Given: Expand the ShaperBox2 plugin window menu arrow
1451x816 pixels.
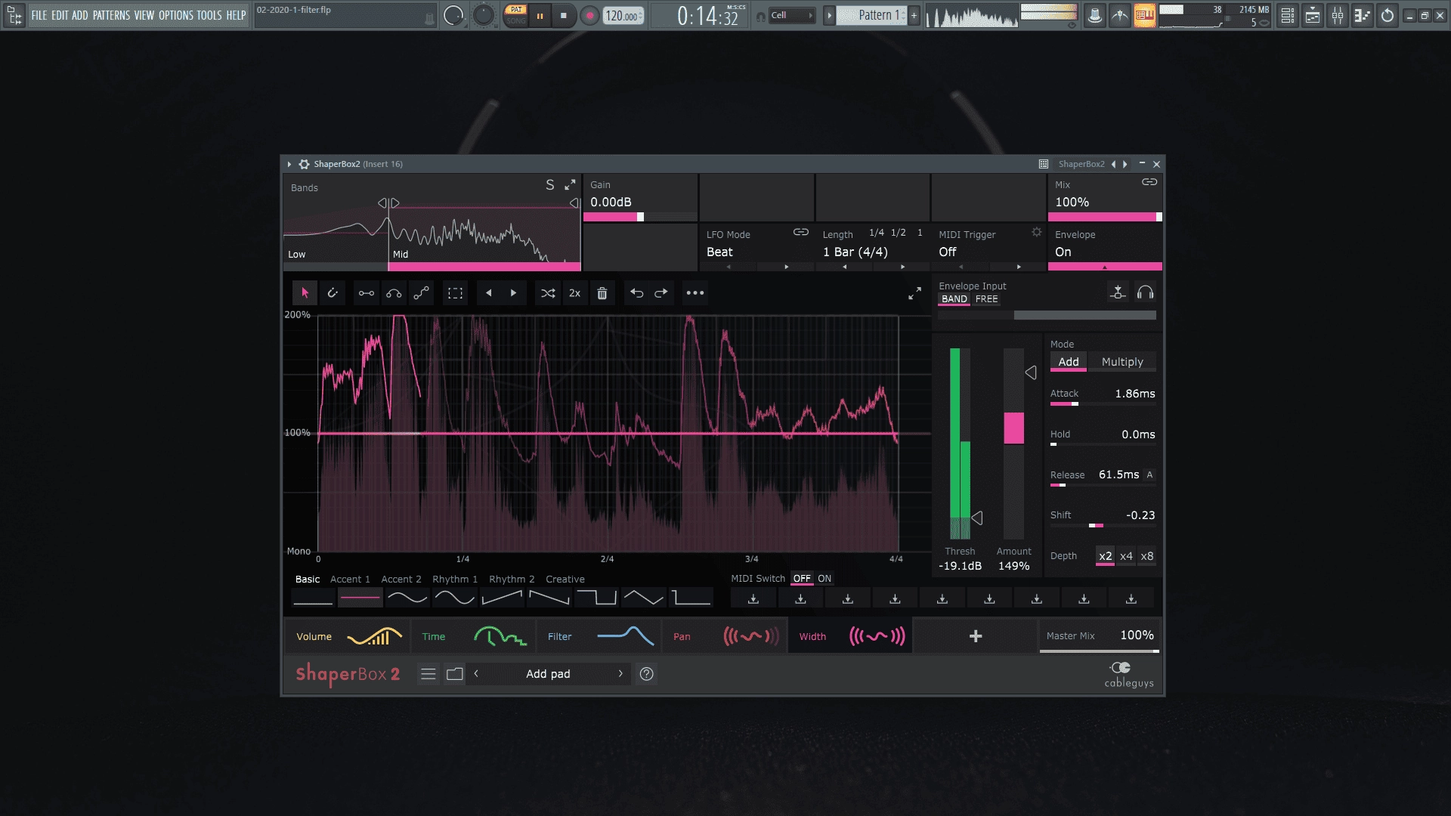Looking at the screenshot, I should [289, 164].
